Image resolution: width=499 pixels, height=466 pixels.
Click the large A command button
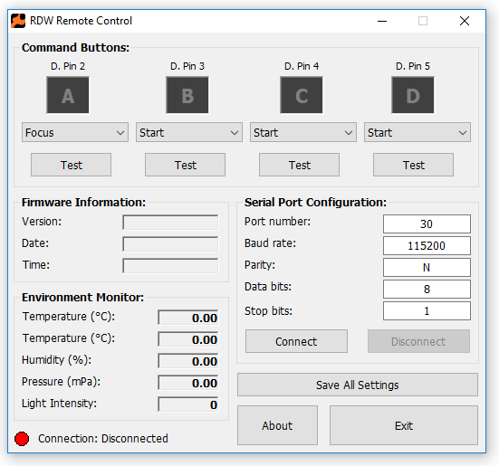point(68,95)
